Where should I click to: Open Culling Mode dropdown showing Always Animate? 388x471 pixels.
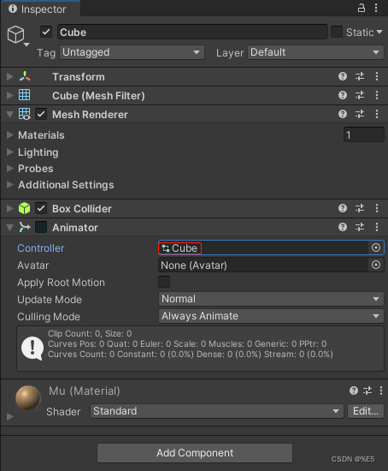(271, 316)
